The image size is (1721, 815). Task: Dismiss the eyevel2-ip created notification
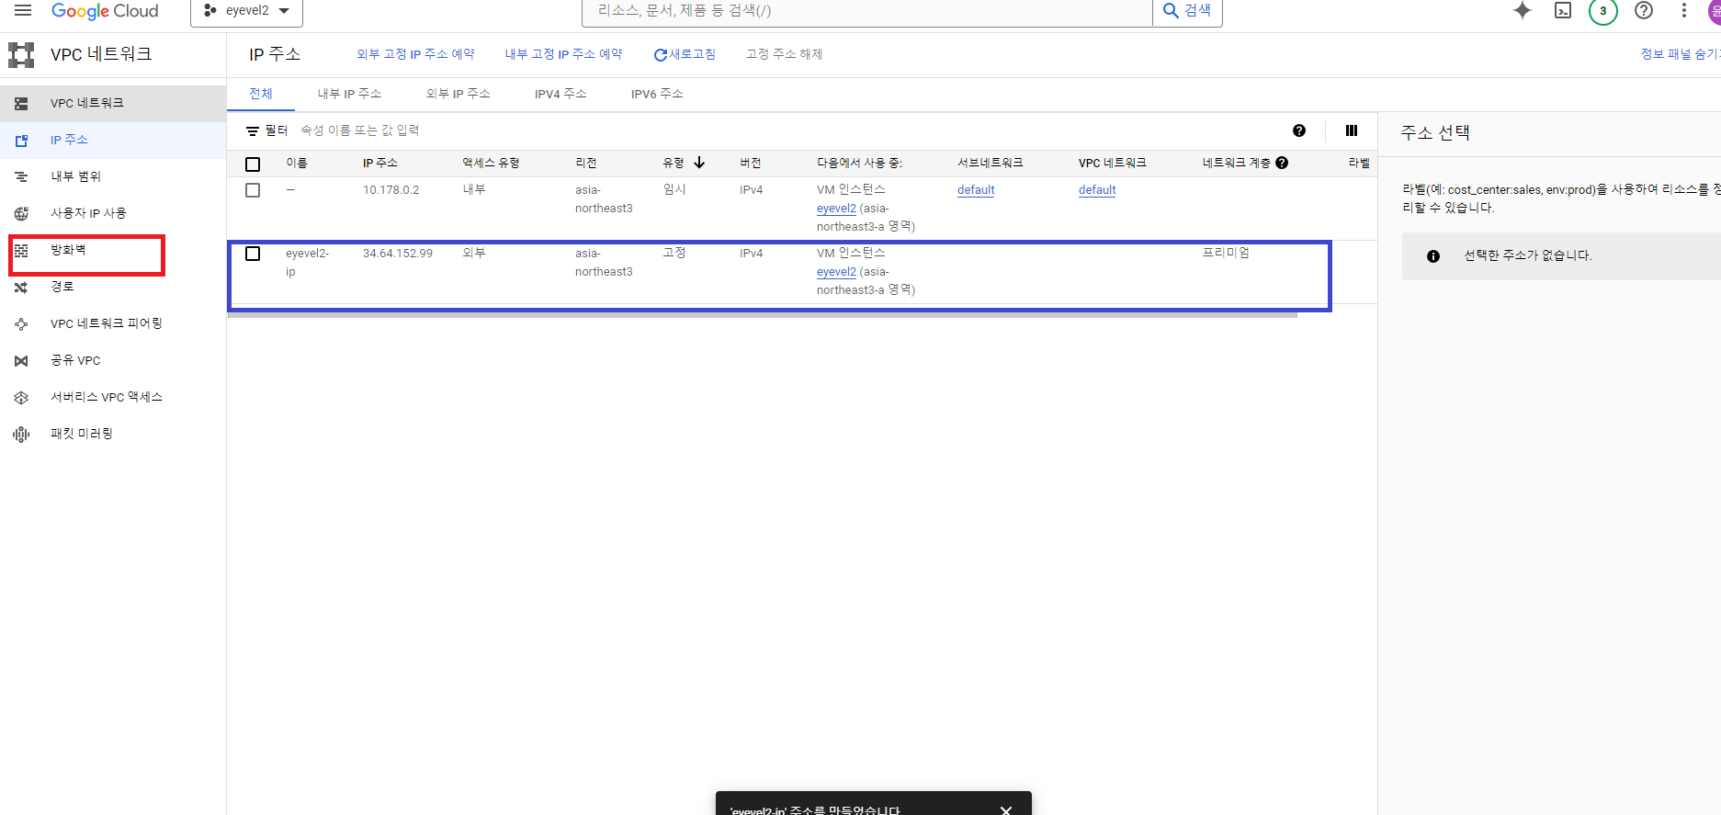coord(1006,809)
